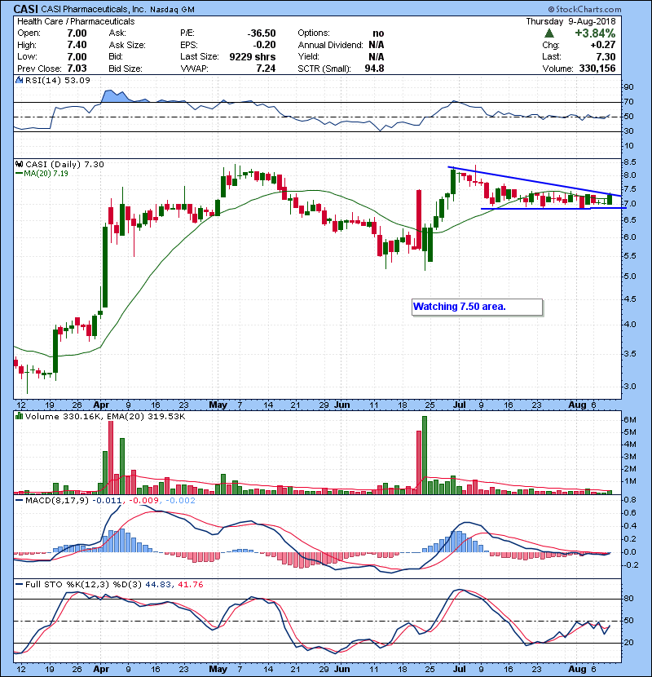Click the High value 7.40
This screenshot has height=677, width=652.
pyautogui.click(x=77, y=45)
